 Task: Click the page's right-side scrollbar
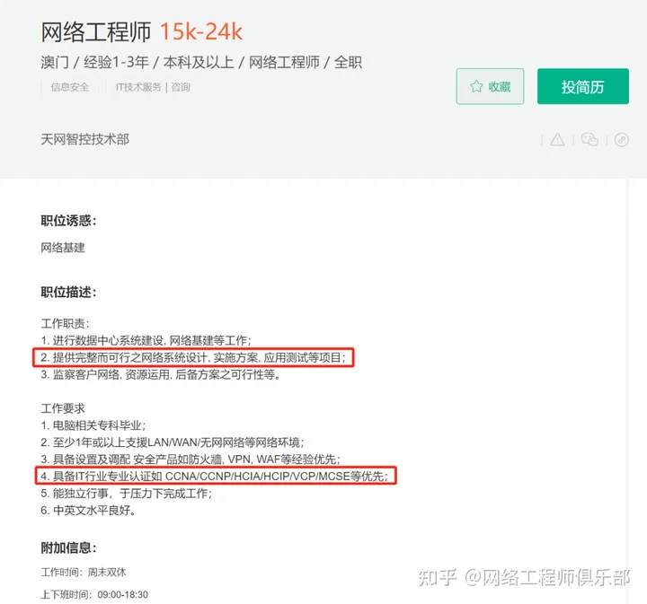pyautogui.click(x=628, y=390)
